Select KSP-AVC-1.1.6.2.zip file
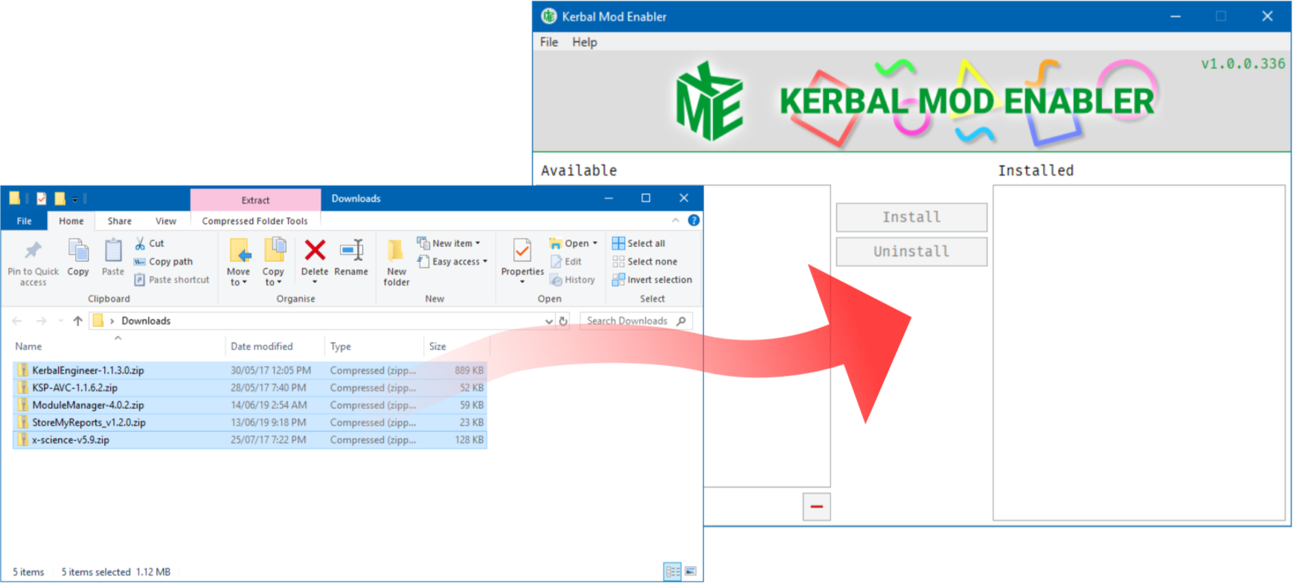 tap(249, 387)
